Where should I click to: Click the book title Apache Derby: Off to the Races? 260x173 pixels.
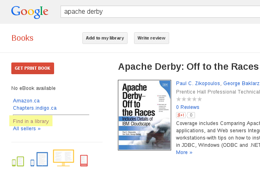point(189,67)
